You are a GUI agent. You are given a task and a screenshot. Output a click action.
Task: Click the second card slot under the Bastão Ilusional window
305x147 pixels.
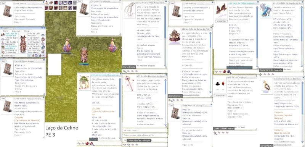pos(128,145)
